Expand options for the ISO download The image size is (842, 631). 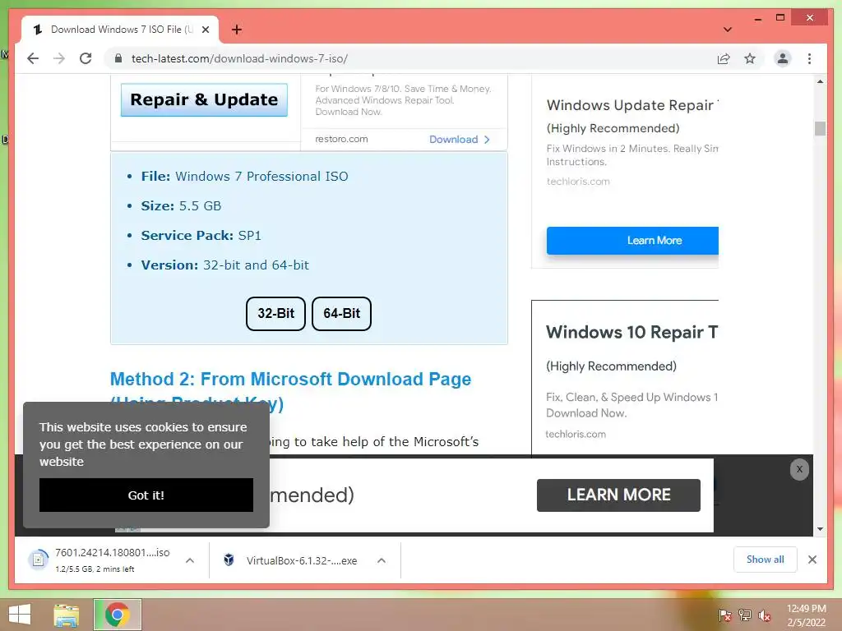190,560
